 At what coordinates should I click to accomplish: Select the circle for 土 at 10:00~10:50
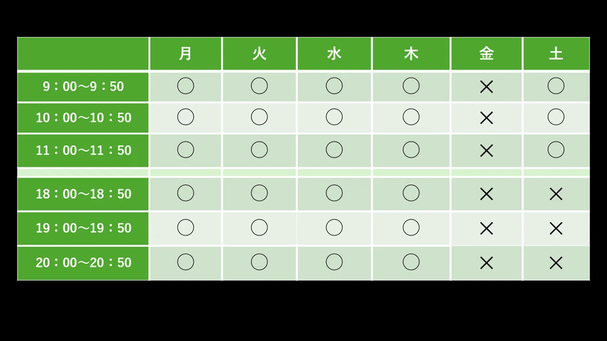(x=556, y=117)
